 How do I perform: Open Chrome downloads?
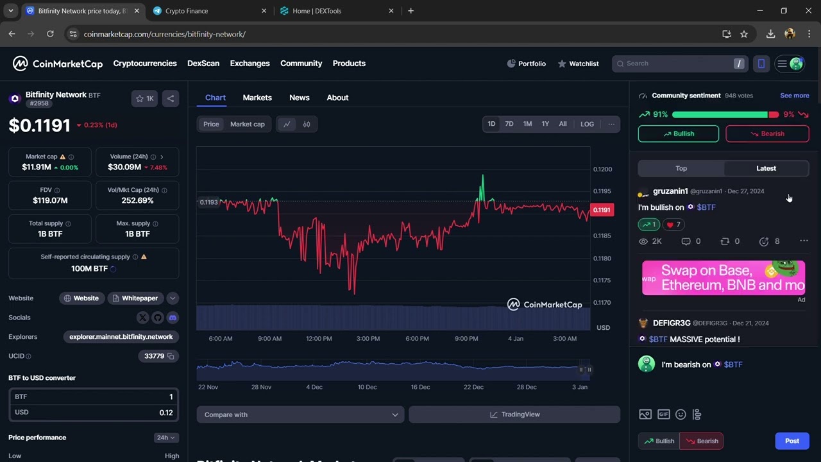(x=770, y=34)
